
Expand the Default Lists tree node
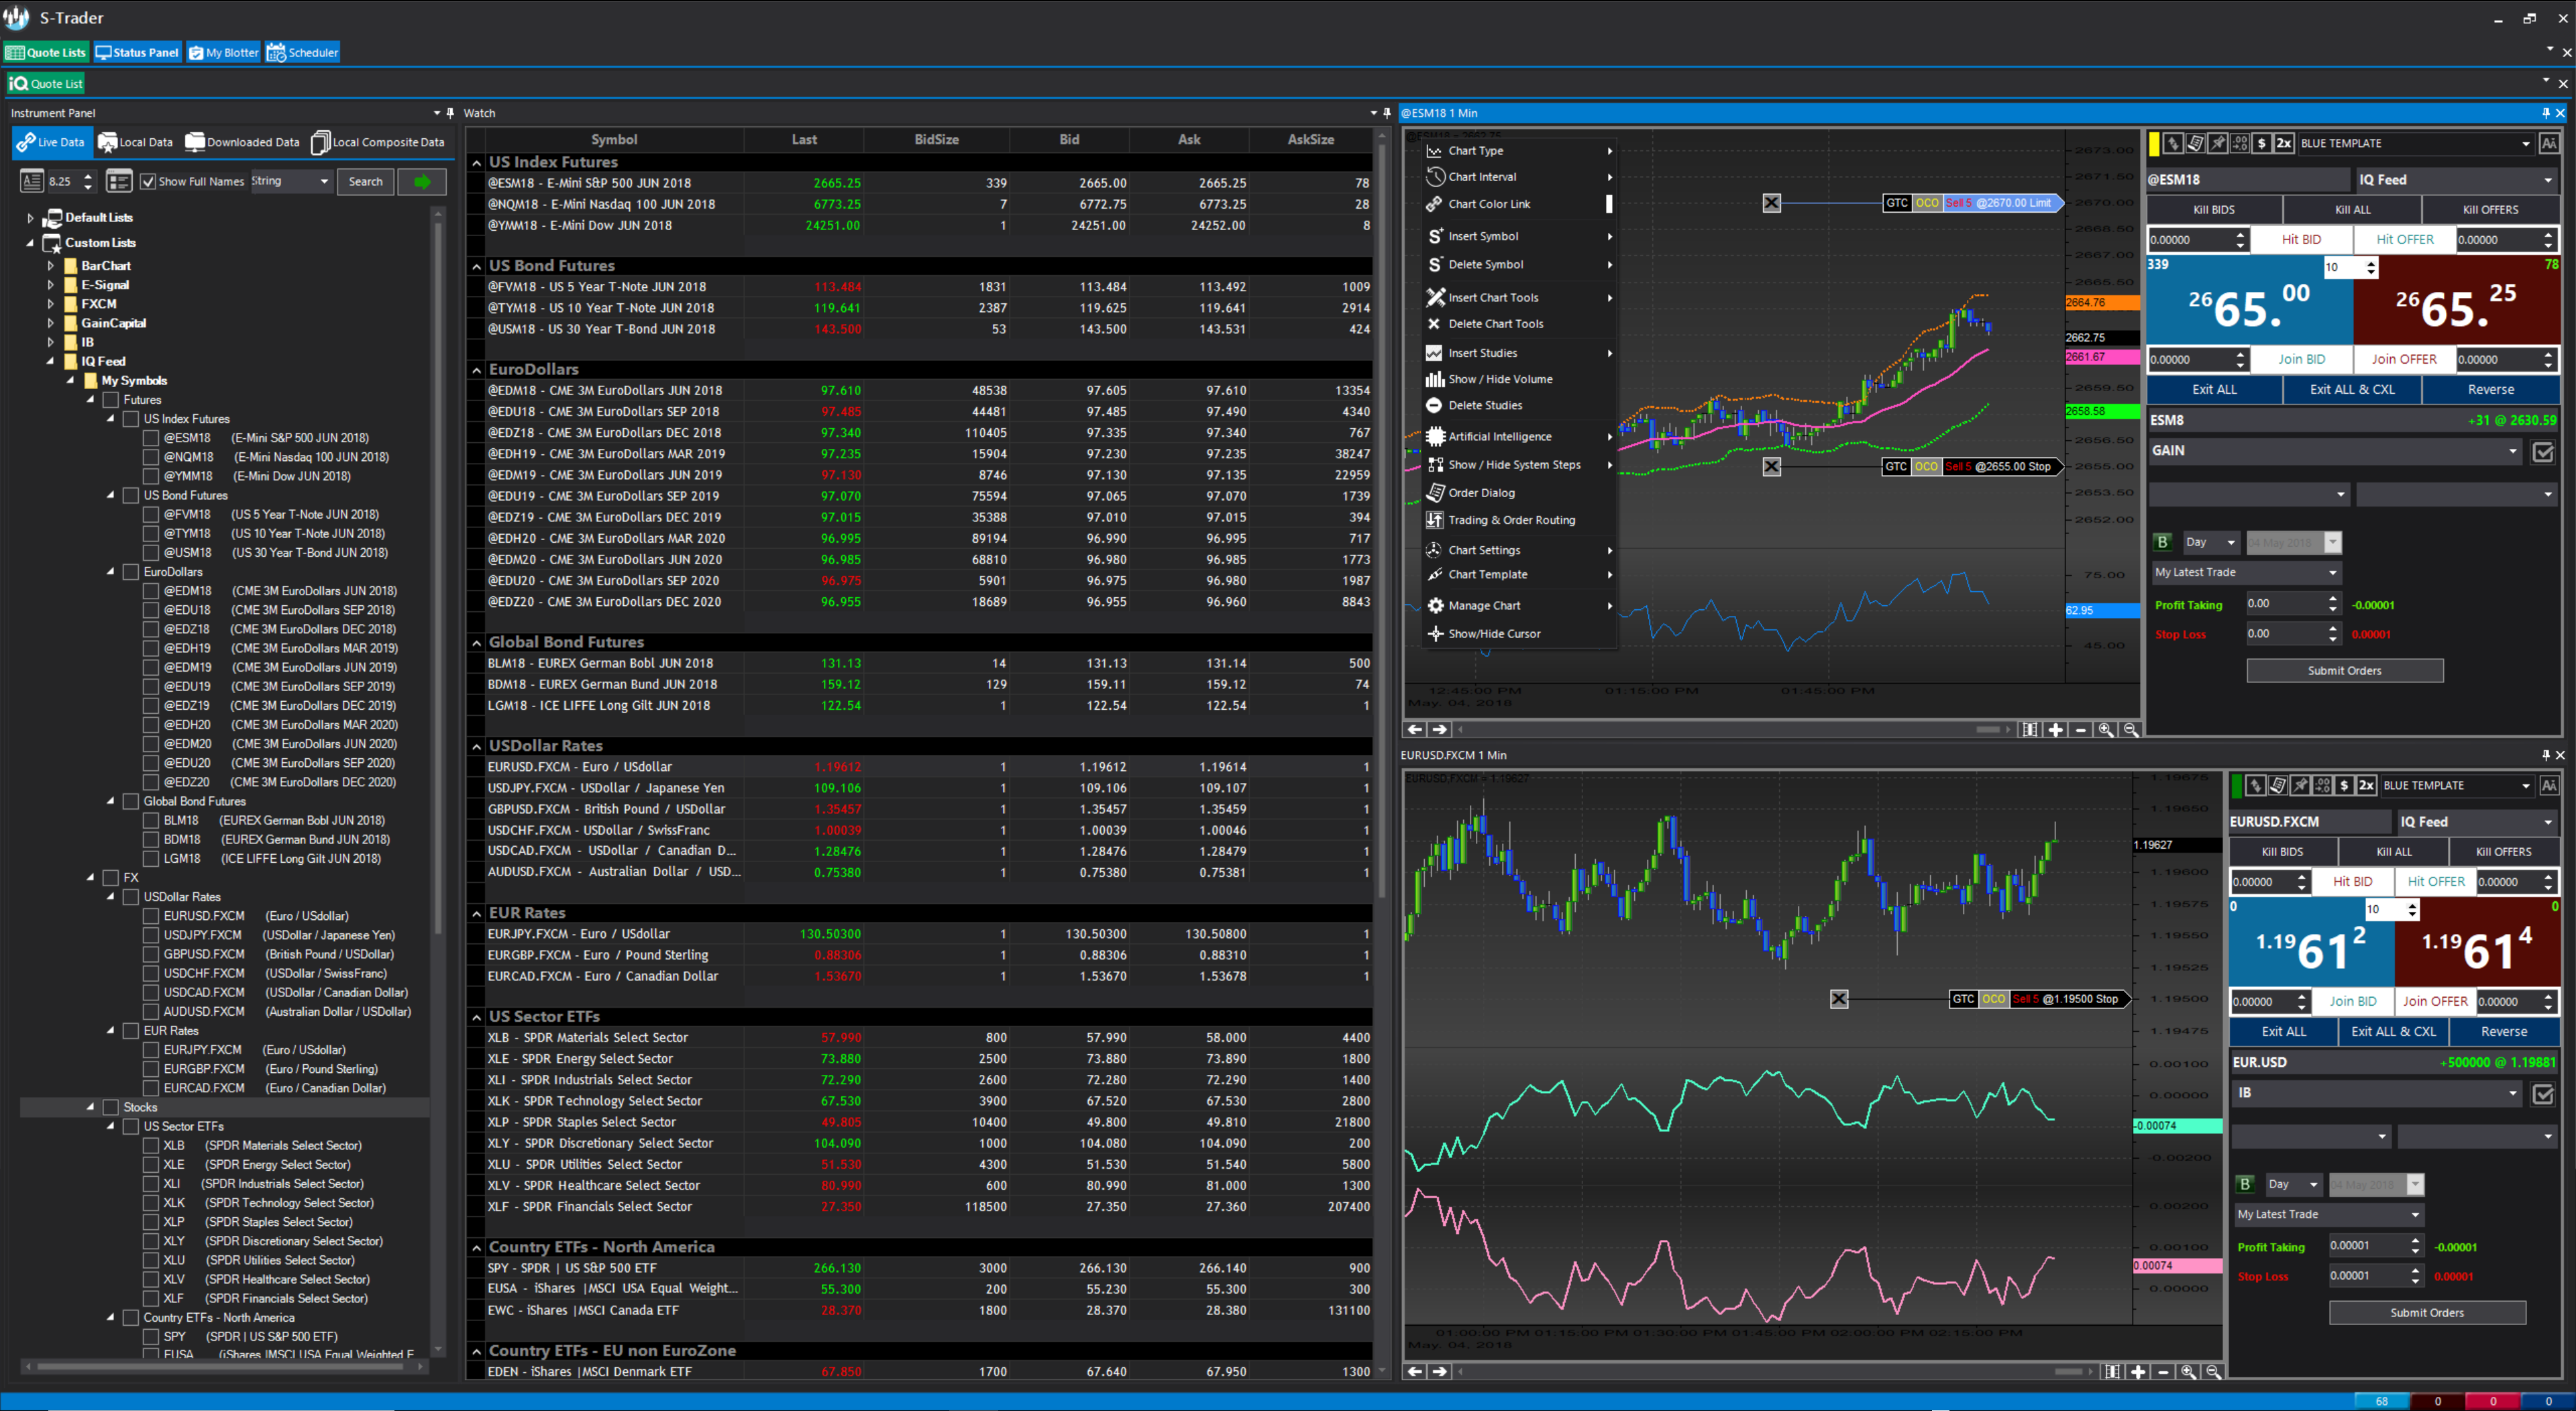point(30,218)
